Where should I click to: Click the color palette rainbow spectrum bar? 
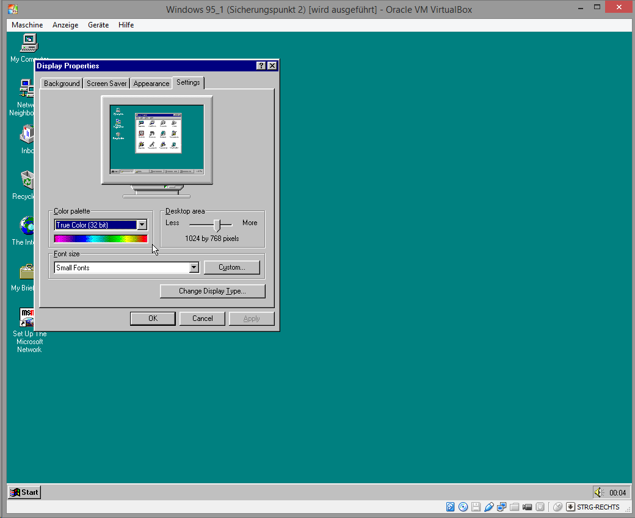pos(101,239)
